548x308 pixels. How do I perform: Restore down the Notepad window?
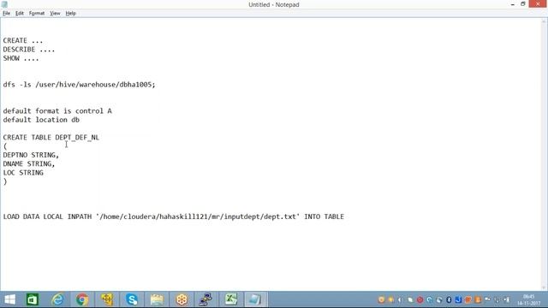pyautogui.click(x=523, y=4)
